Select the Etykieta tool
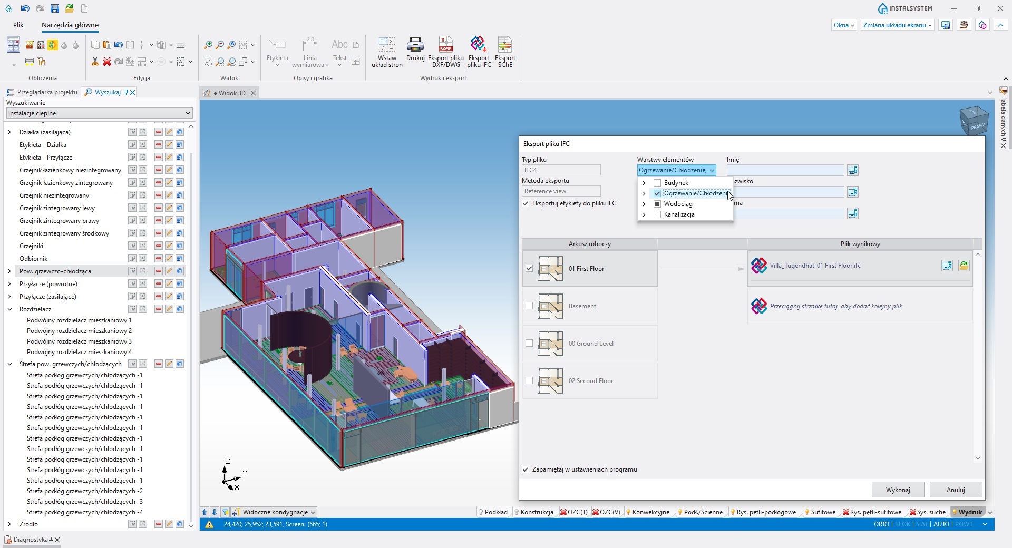 click(277, 51)
